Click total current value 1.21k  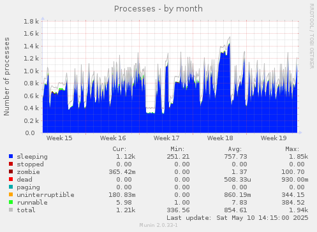[126, 210]
